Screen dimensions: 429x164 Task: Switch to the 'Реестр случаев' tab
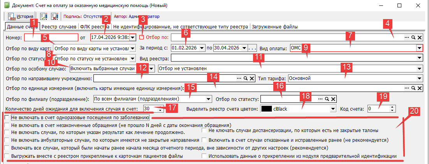pyautogui.click(x=59, y=27)
